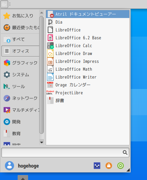This screenshot has width=147, height=180.
Task: Launch the Dia diagram editor
Action: click(88, 22)
